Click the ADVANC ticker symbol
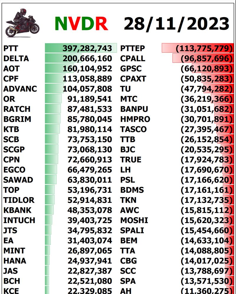236x294 pixels. coord(20,89)
